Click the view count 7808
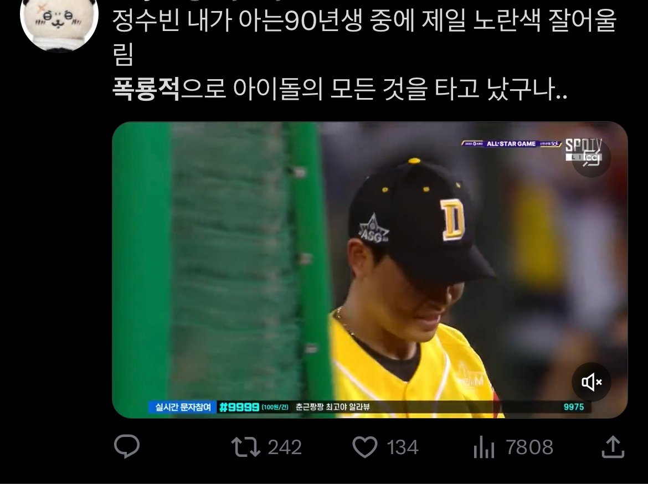648x484 pixels. click(529, 447)
